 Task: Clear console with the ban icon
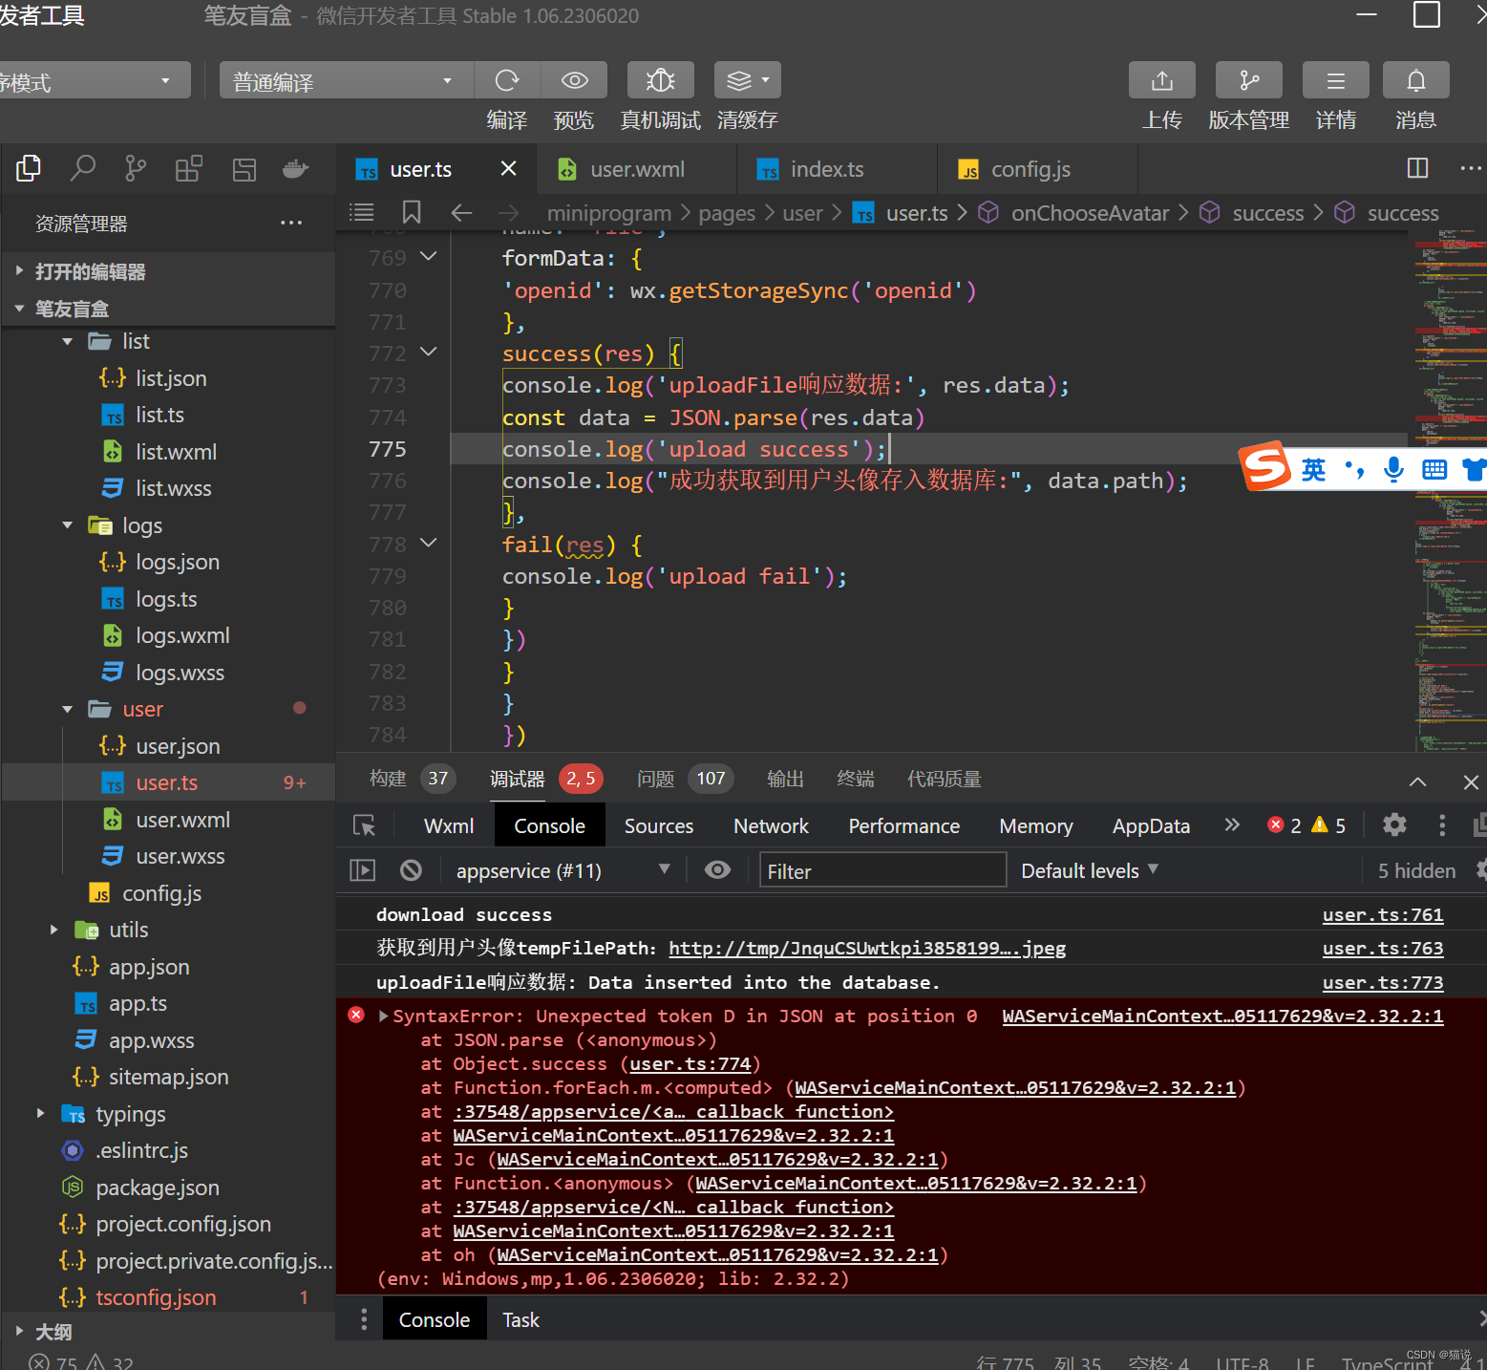tap(411, 870)
